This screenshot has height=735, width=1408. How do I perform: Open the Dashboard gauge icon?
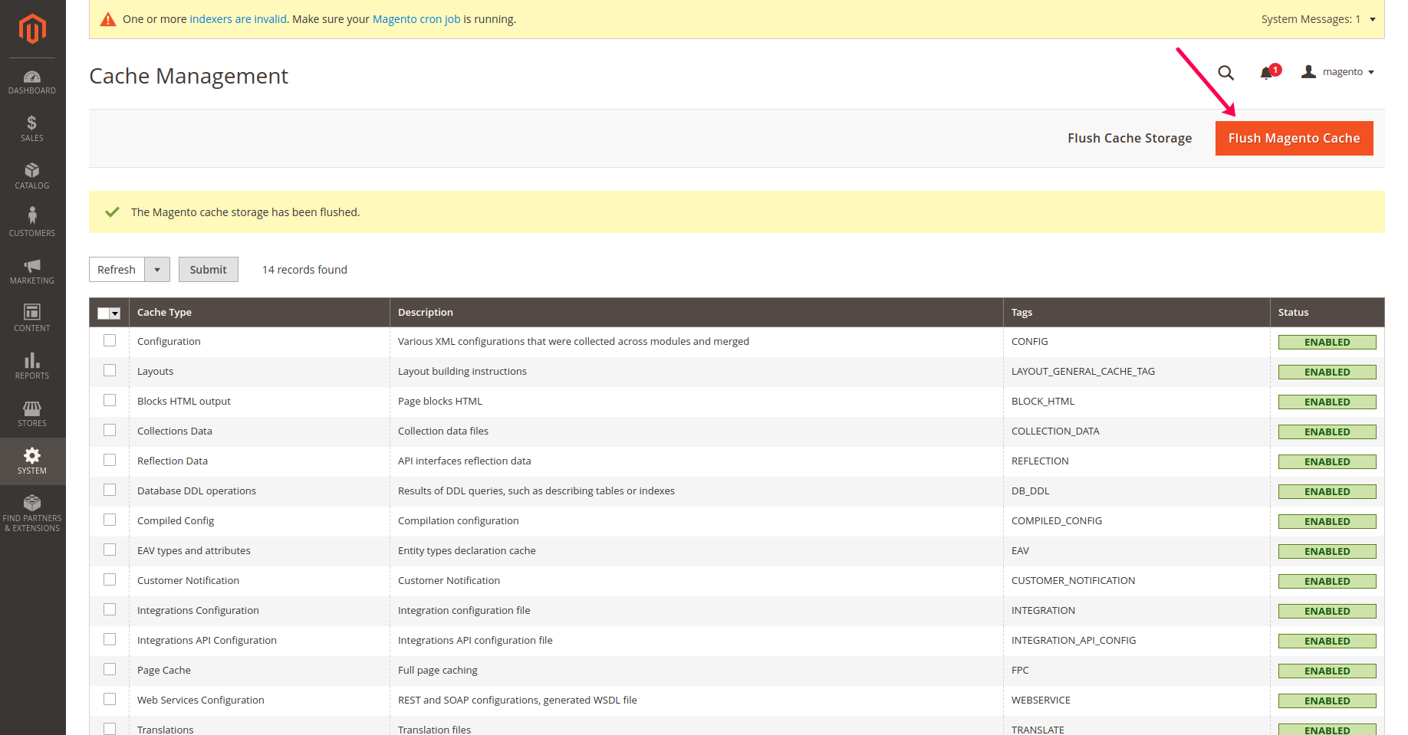[32, 77]
